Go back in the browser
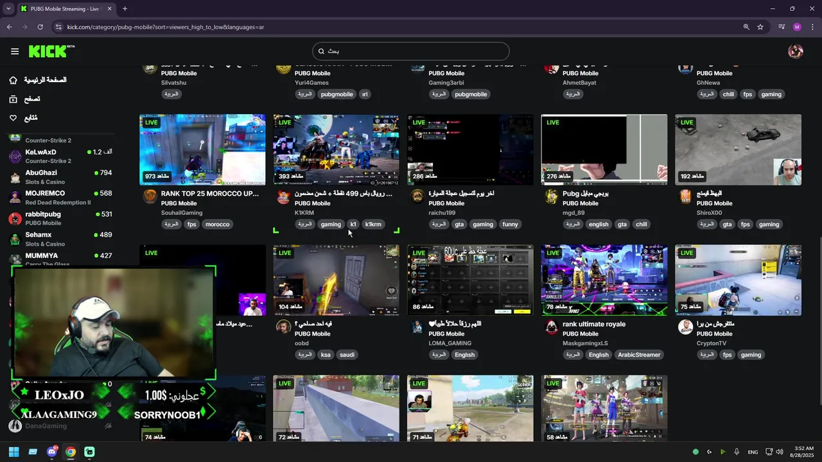This screenshot has width=822, height=462. [x=9, y=27]
